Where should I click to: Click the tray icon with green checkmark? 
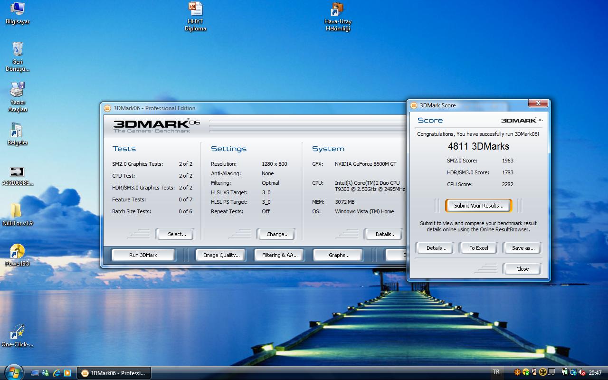coord(526,372)
